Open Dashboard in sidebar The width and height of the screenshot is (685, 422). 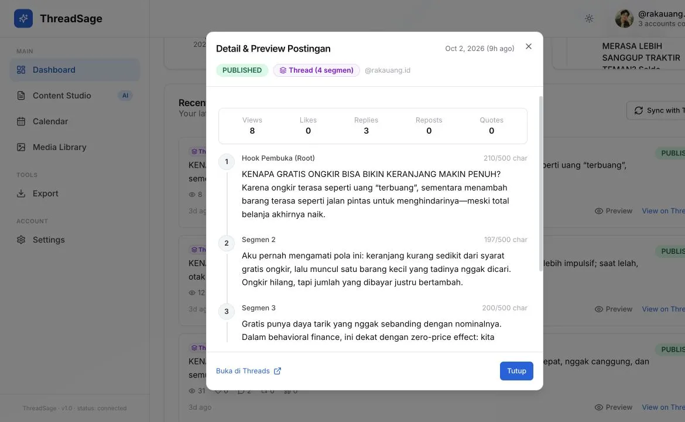coord(75,70)
